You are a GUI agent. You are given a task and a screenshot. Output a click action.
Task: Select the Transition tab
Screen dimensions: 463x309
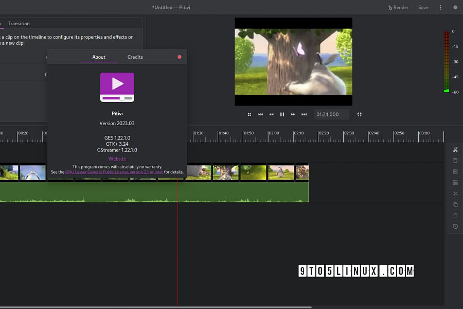(20, 23)
